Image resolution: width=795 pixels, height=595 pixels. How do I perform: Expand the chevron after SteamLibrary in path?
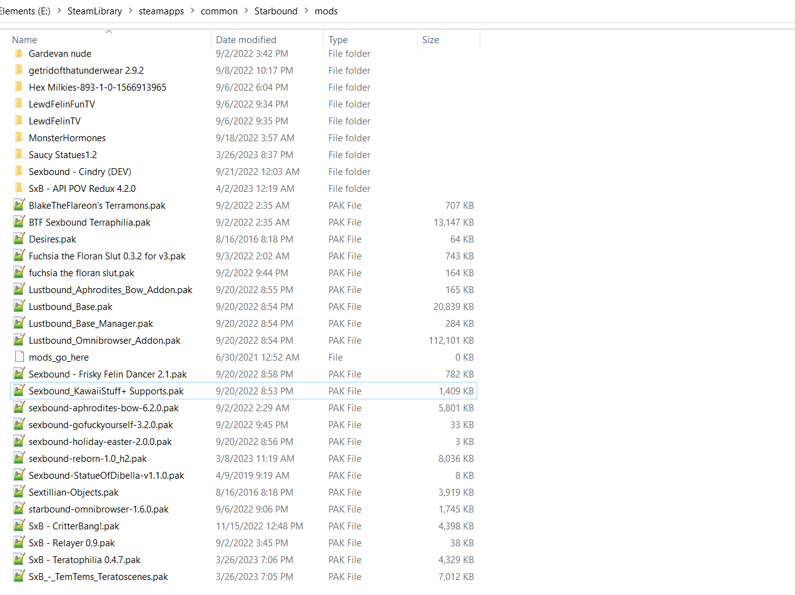point(131,11)
